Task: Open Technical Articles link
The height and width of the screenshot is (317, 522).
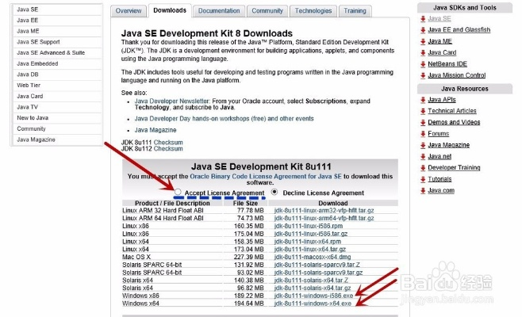Action: coord(452,111)
